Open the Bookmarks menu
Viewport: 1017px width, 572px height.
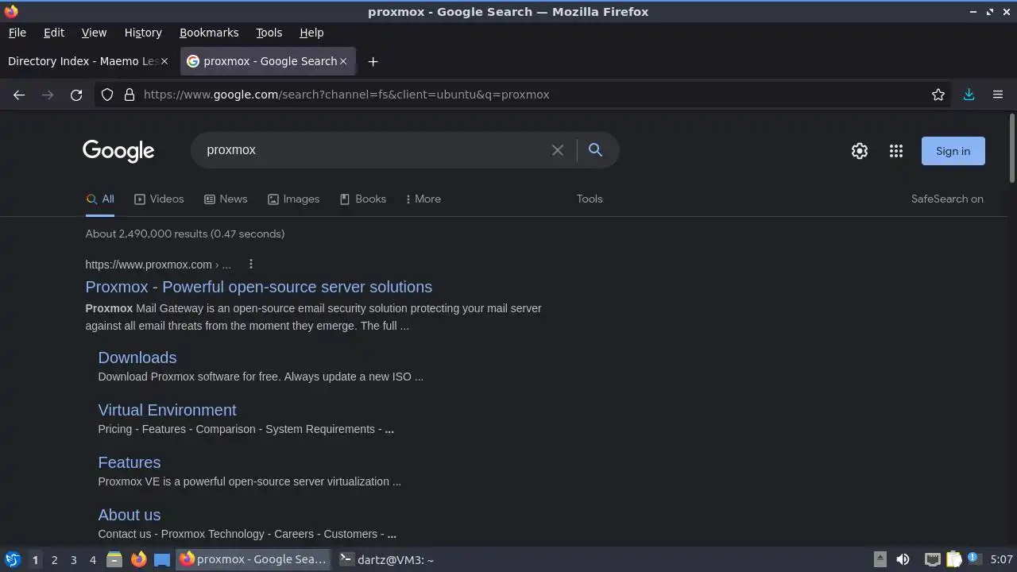[x=209, y=33]
